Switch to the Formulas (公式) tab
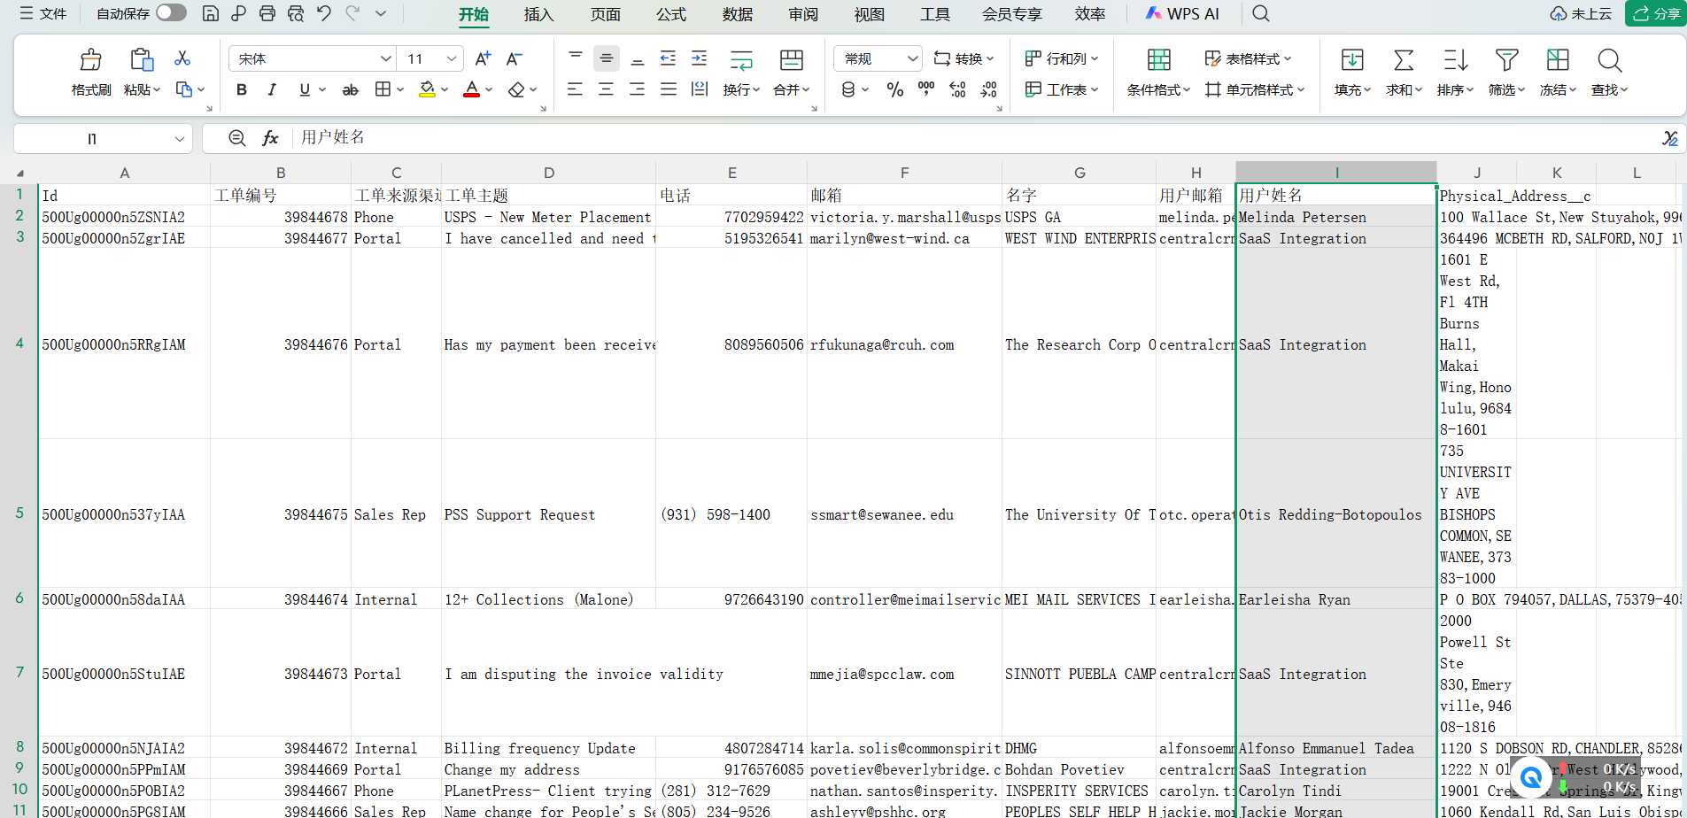 pyautogui.click(x=671, y=14)
